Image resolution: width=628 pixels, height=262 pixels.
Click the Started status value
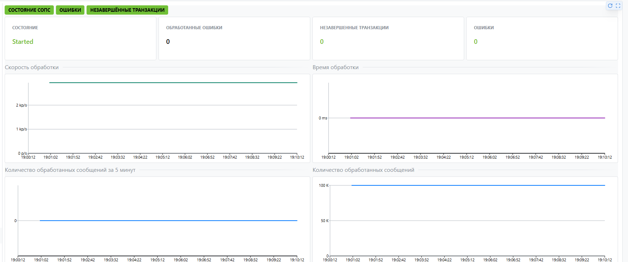coord(23,42)
